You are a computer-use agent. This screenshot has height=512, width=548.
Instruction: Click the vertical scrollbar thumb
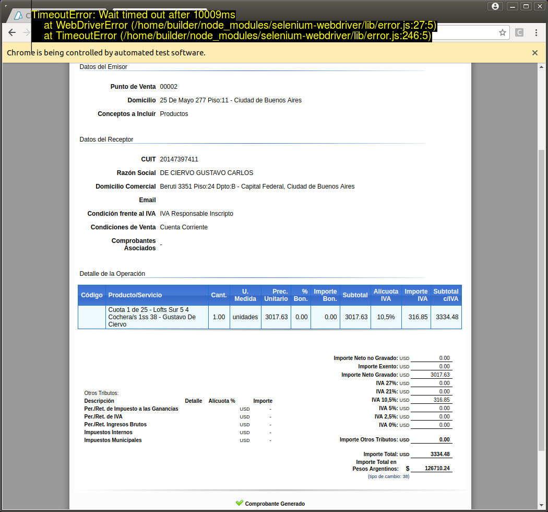tap(541, 300)
